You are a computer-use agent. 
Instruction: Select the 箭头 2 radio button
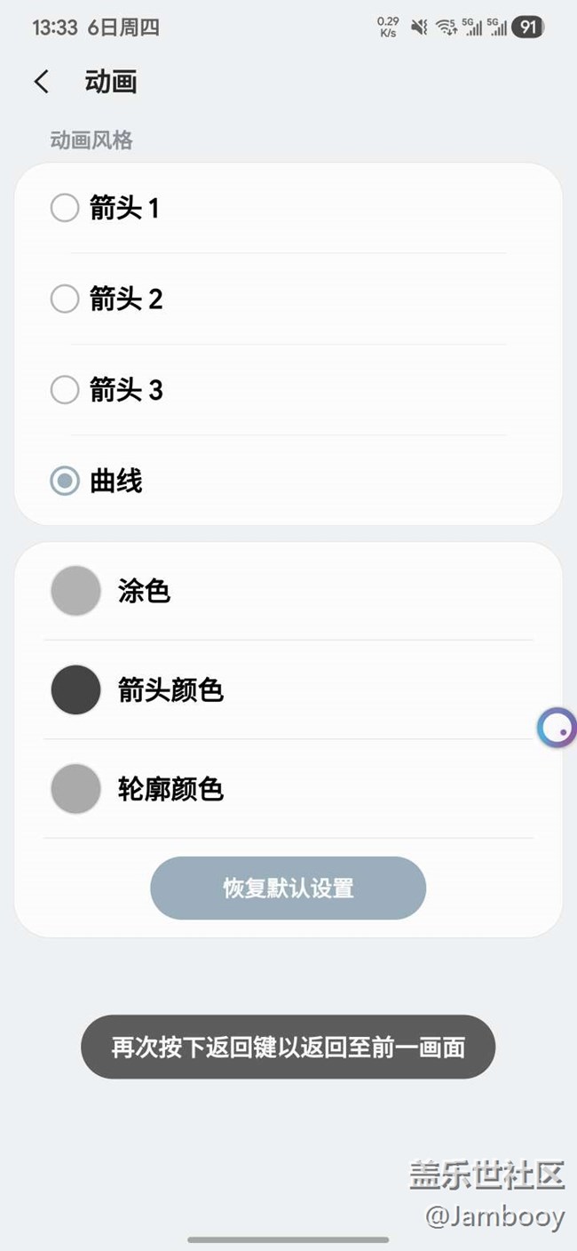(65, 299)
